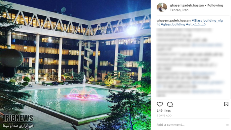
Task: Toggle the Following button
Action: (215, 6)
